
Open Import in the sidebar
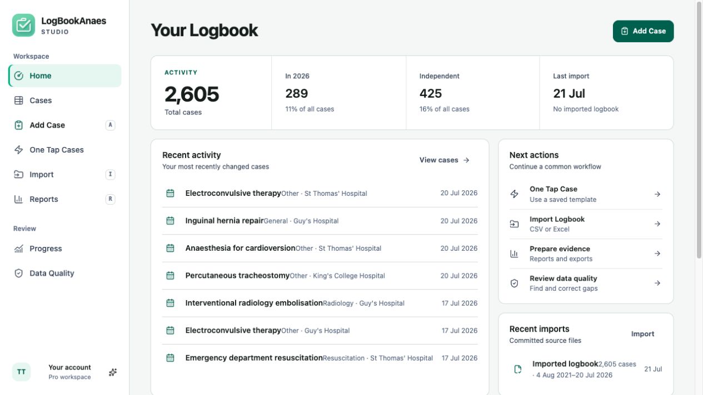click(x=65, y=175)
